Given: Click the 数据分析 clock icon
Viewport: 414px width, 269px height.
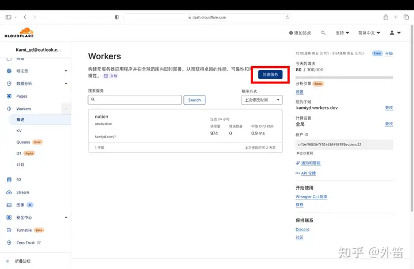Looking at the screenshot, I should point(9,83).
